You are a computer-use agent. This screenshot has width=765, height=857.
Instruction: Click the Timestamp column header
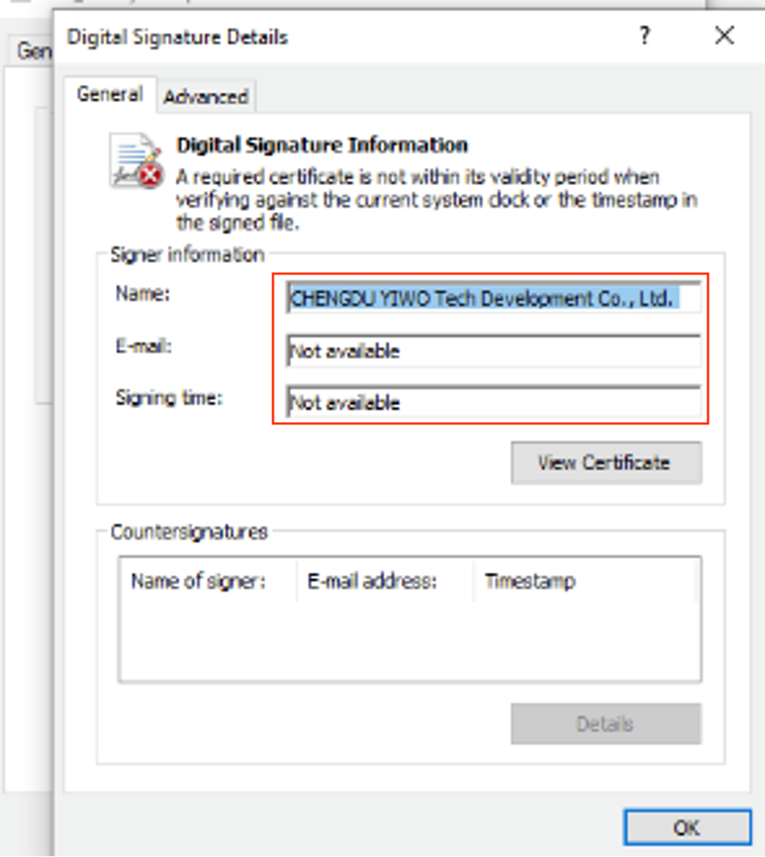(x=585, y=581)
